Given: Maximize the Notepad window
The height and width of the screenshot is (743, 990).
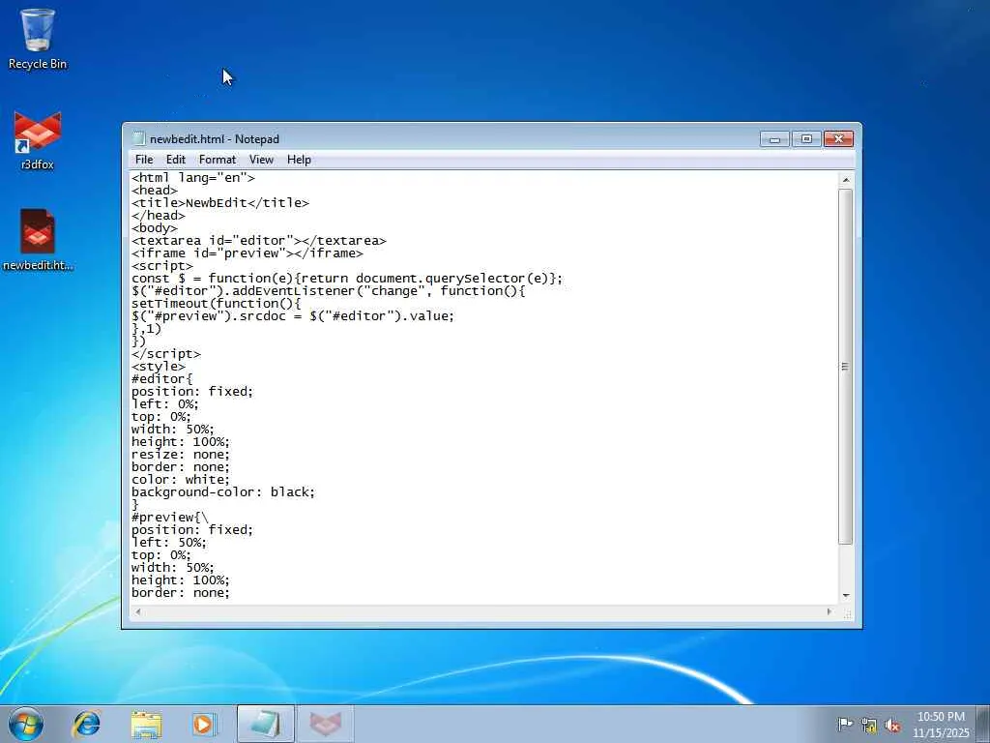Looking at the screenshot, I should [x=806, y=139].
